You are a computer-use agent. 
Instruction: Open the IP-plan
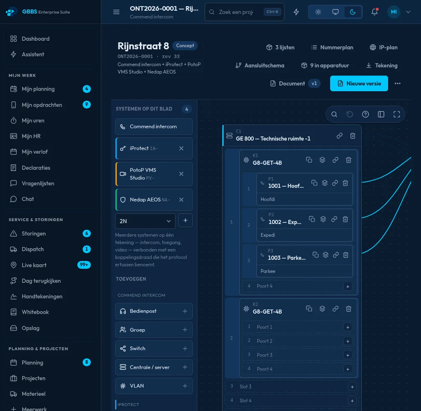point(384,47)
